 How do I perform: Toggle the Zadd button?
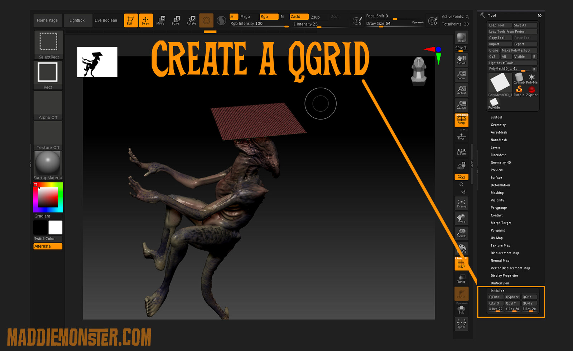[299, 16]
